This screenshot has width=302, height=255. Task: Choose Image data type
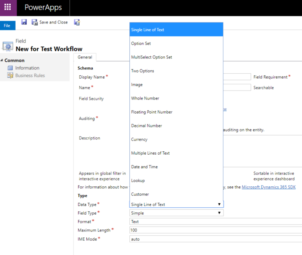[176, 84]
